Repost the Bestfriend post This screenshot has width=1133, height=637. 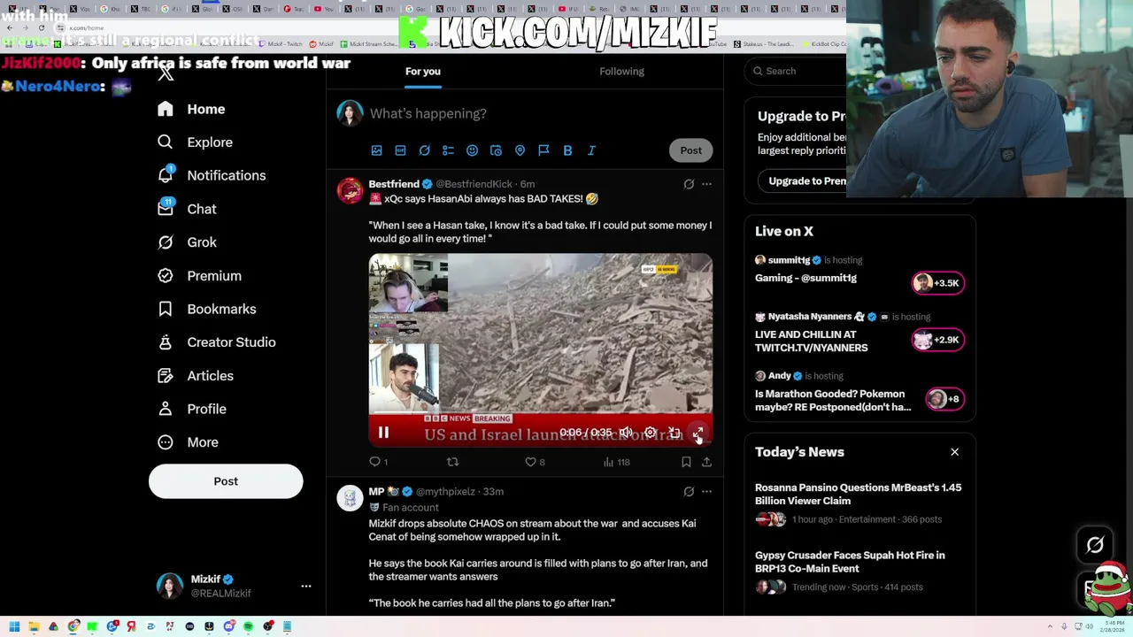point(452,462)
